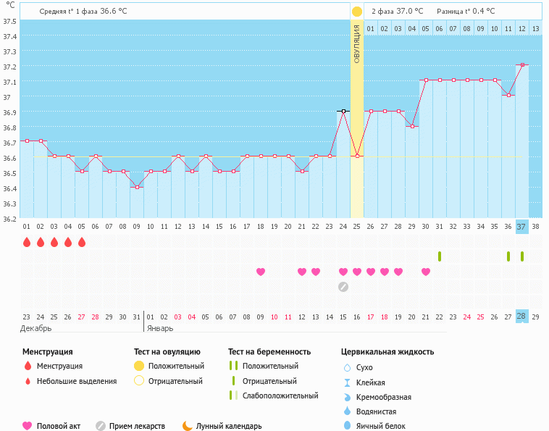Click the Половой акт heart icon in legend
The width and height of the screenshot is (549, 431).
(28, 426)
